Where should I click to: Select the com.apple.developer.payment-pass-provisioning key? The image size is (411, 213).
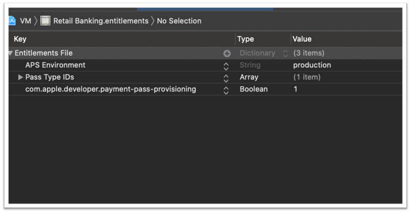tap(110, 89)
